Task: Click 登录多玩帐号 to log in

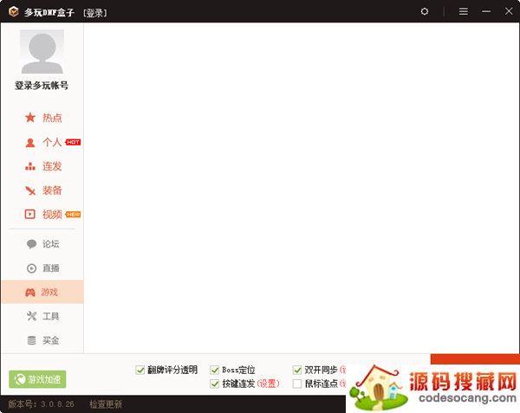Action: 42,86
